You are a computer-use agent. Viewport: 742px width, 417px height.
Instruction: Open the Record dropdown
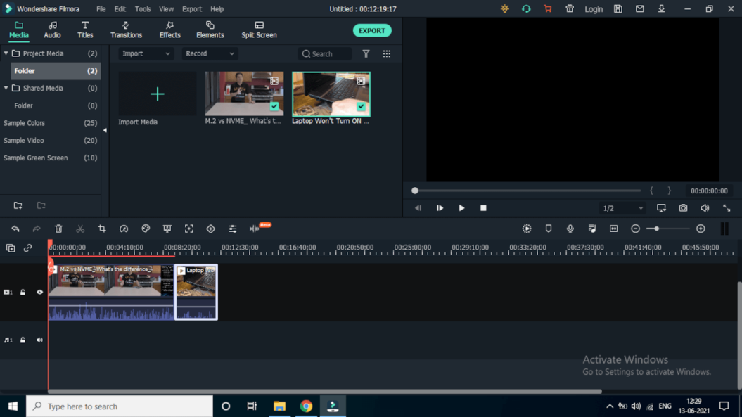(209, 53)
